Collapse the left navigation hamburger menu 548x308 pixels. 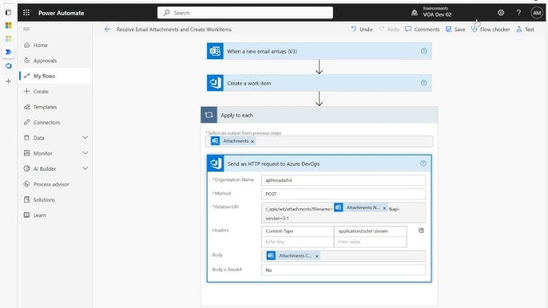point(26,29)
